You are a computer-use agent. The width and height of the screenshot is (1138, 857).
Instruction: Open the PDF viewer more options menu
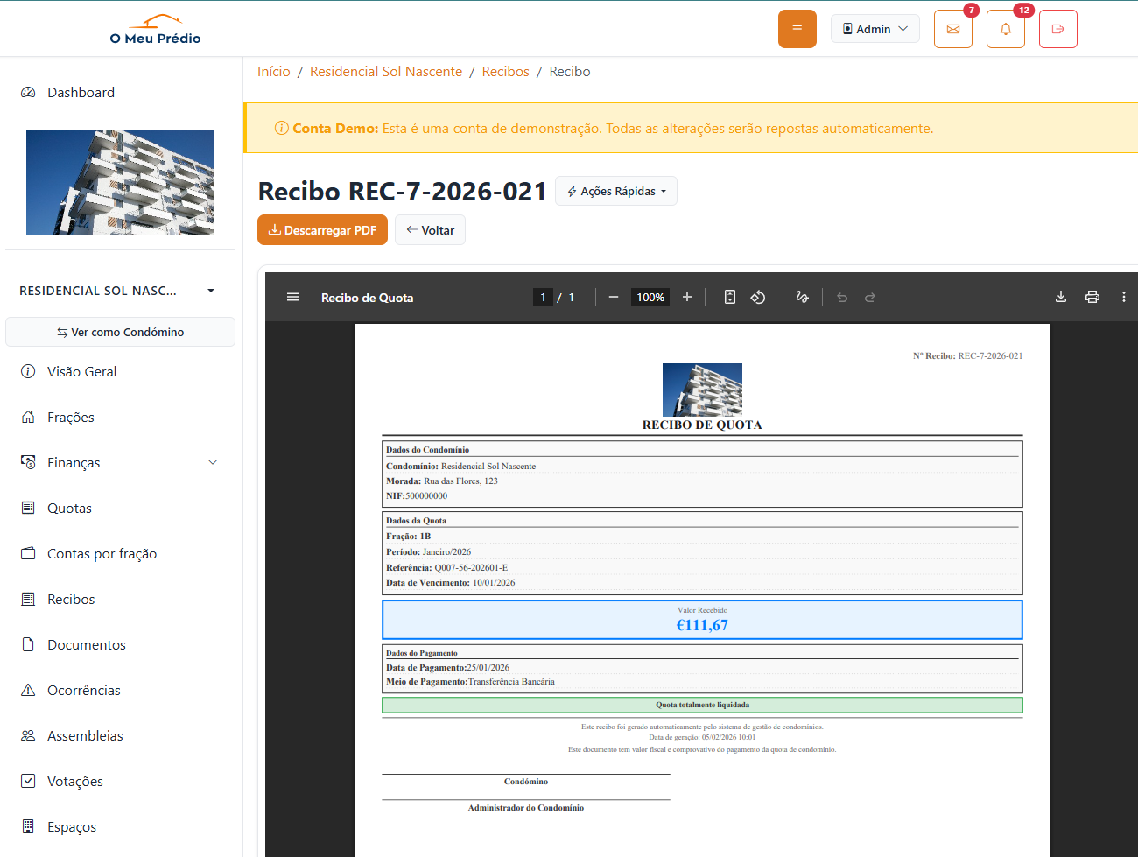(x=1124, y=298)
